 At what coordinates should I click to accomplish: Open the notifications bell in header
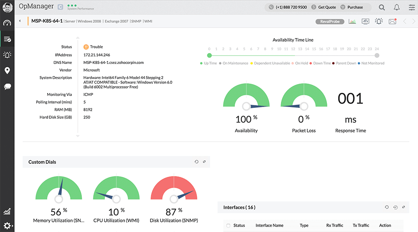397,8
